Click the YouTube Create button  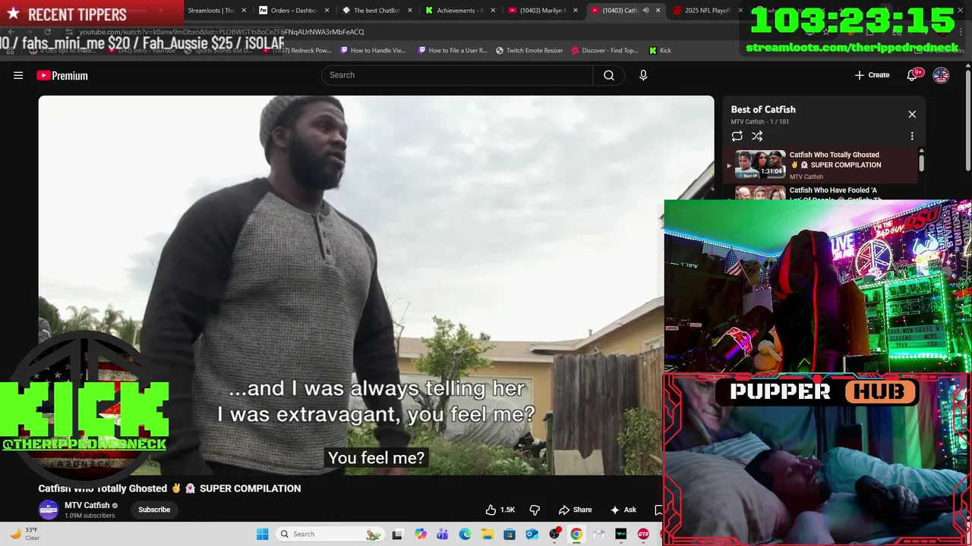[x=872, y=75]
